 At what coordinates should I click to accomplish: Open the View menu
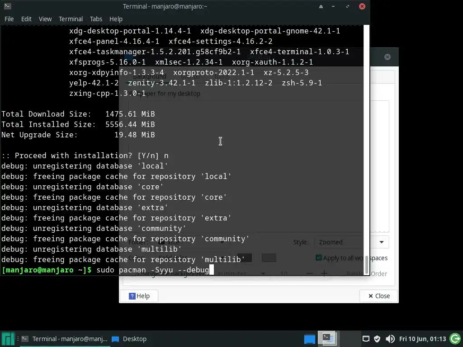pos(45,19)
